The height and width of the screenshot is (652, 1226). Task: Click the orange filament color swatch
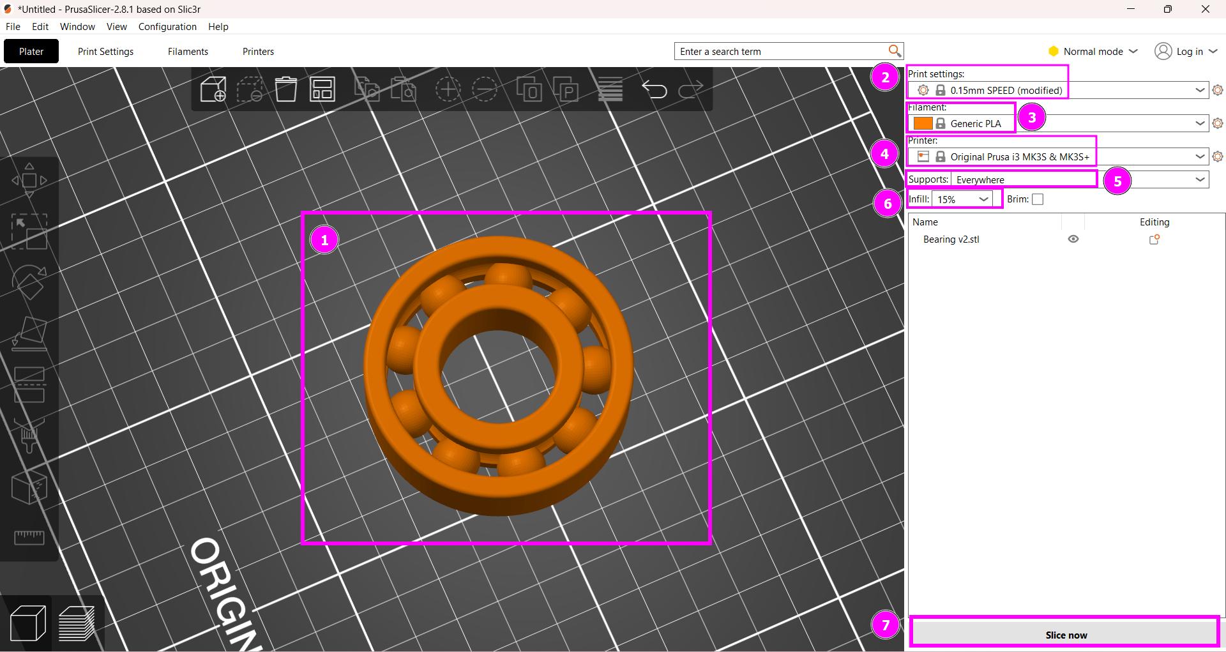point(923,123)
